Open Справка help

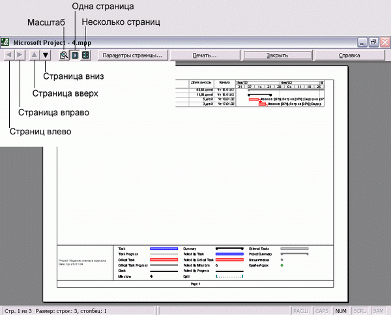350,55
